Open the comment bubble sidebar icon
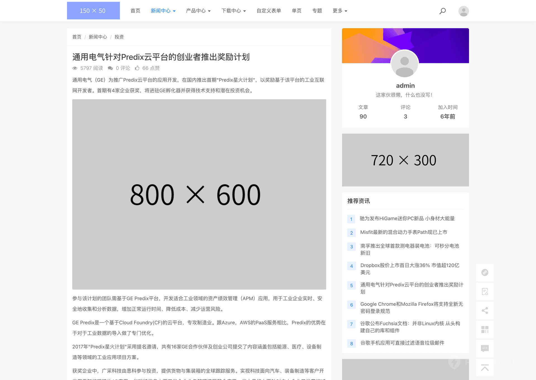Image resolution: width=536 pixels, height=380 pixels. click(x=485, y=348)
